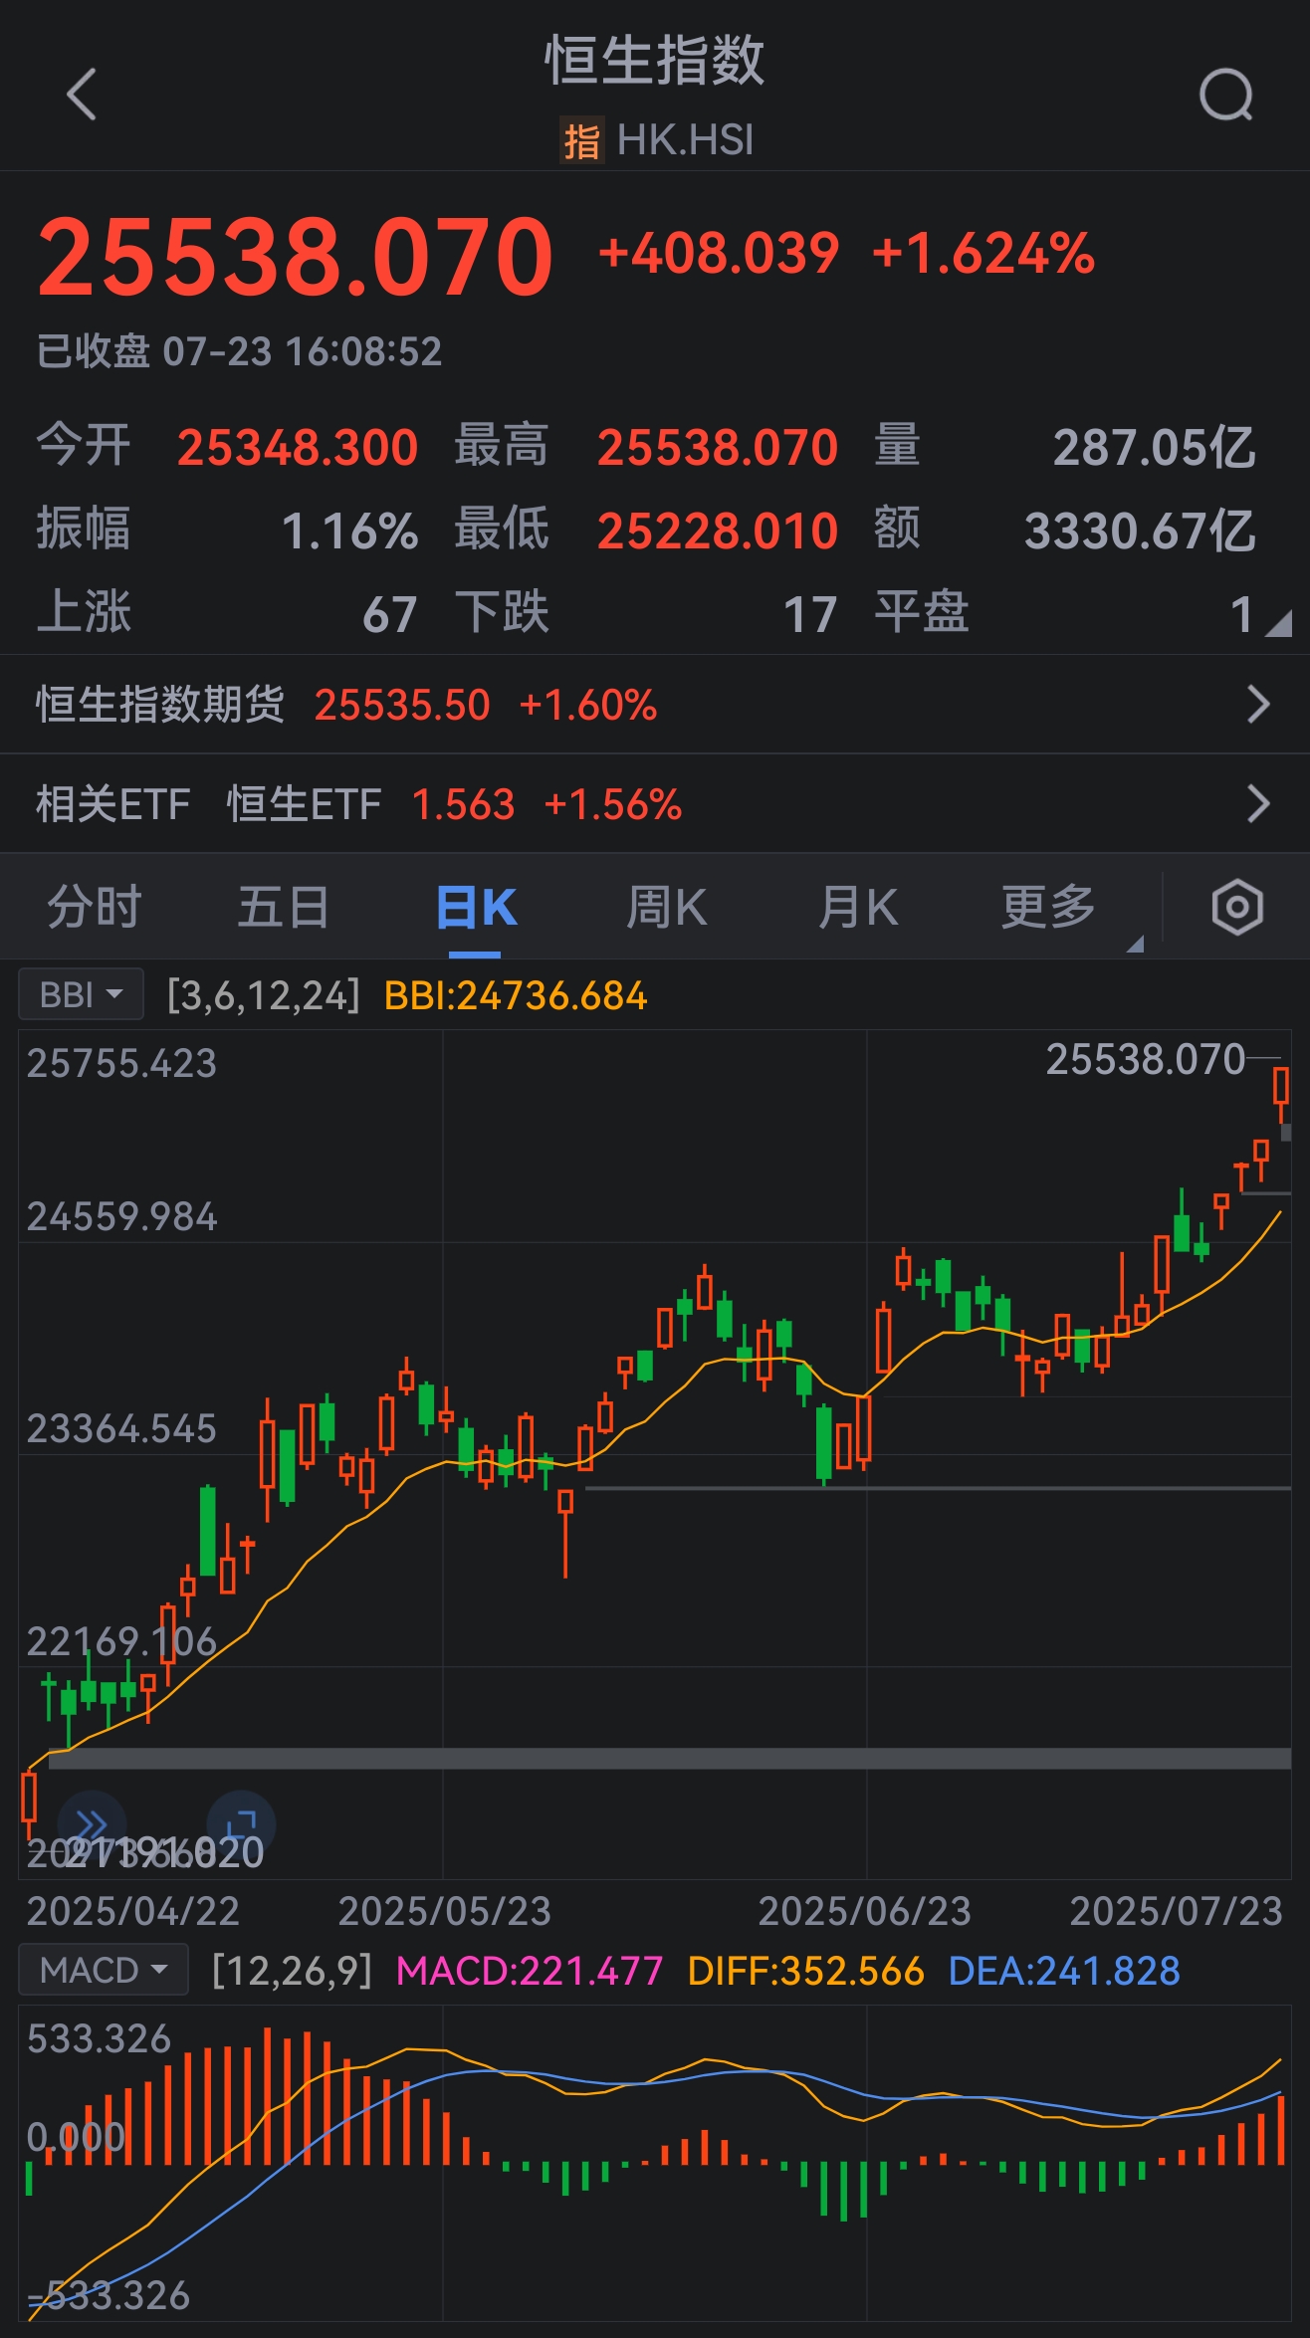Tap DEA:241.828 value label
Viewport: 1310px width, 2338px height.
[x=1064, y=1971]
